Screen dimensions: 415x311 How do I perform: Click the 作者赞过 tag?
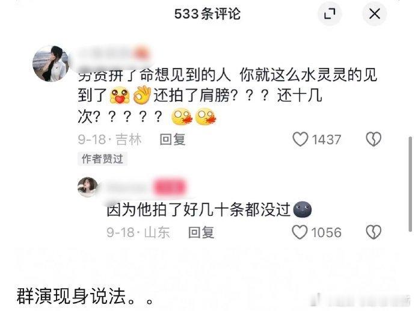click(102, 159)
